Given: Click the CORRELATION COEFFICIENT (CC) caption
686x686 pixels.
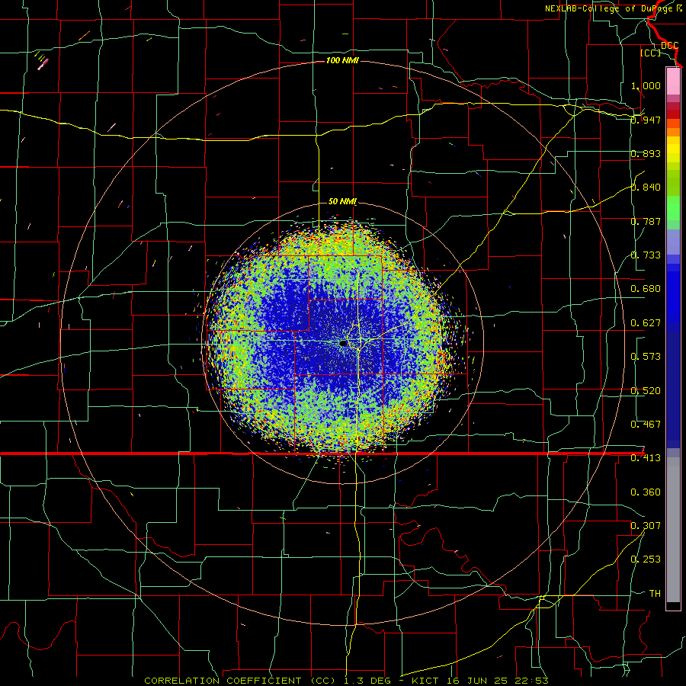Looking at the screenshot, I should (239, 681).
